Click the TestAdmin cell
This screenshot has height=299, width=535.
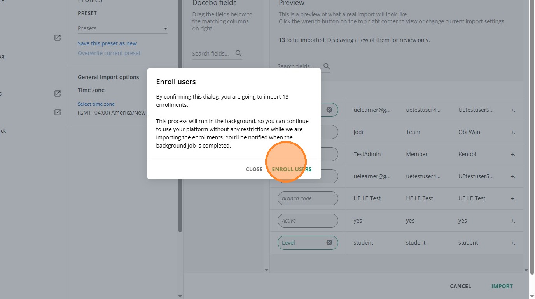367,154
